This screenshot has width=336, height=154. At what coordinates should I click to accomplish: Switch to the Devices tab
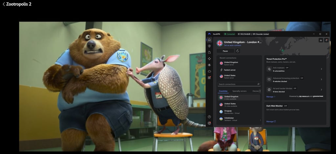click(x=256, y=91)
